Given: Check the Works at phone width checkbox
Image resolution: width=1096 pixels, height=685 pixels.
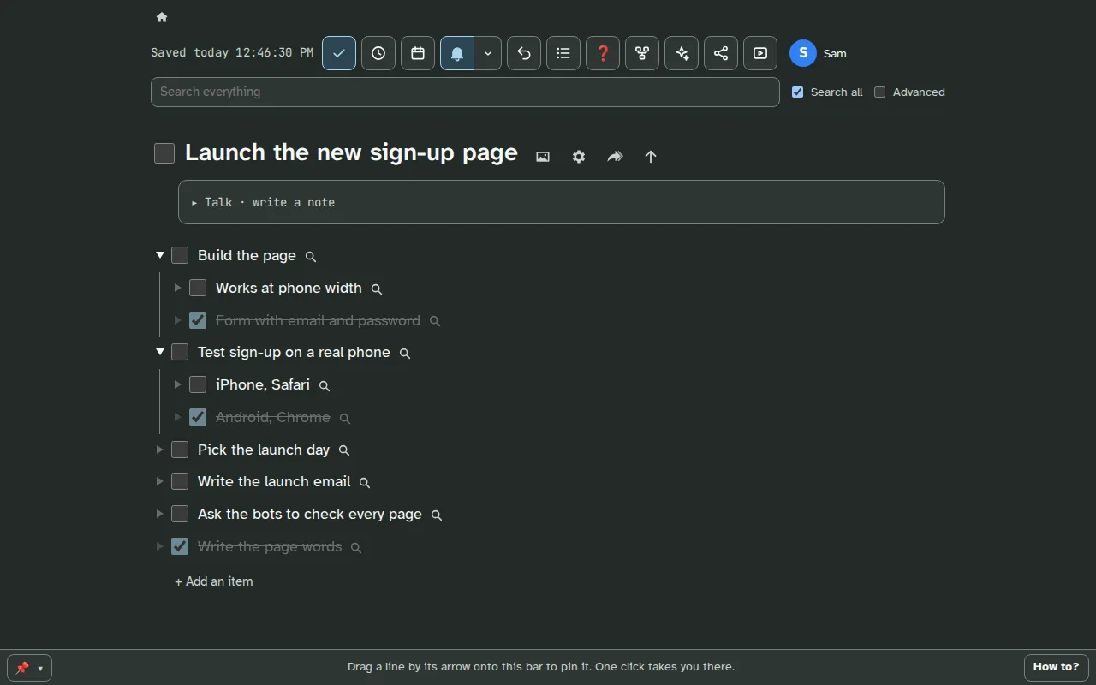Looking at the screenshot, I should coord(198,288).
